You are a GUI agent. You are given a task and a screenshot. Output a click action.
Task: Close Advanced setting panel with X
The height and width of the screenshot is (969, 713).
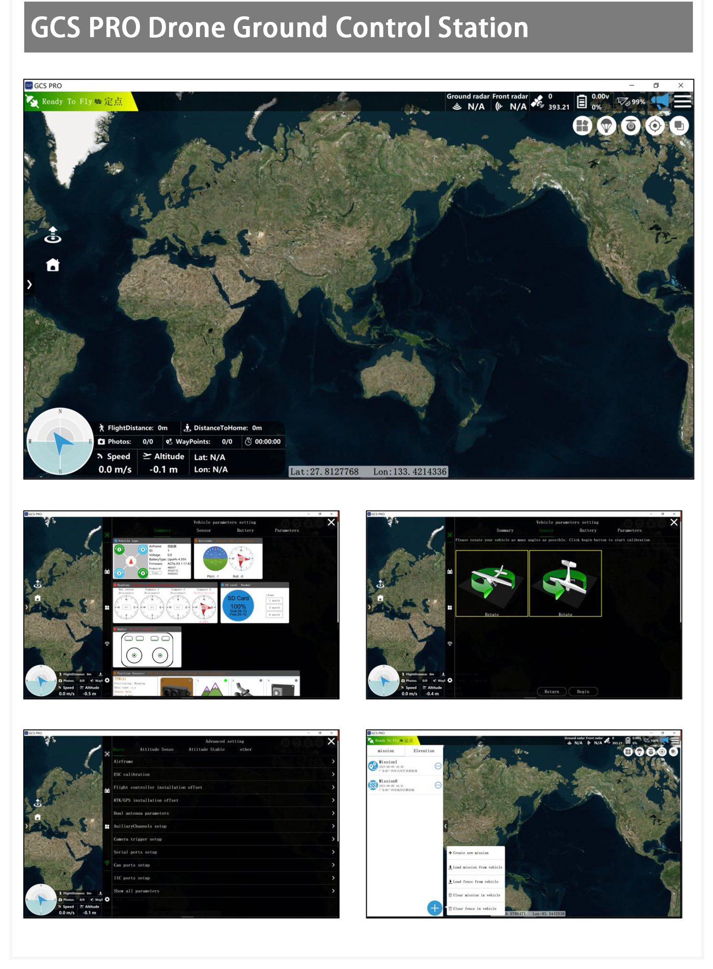click(331, 741)
